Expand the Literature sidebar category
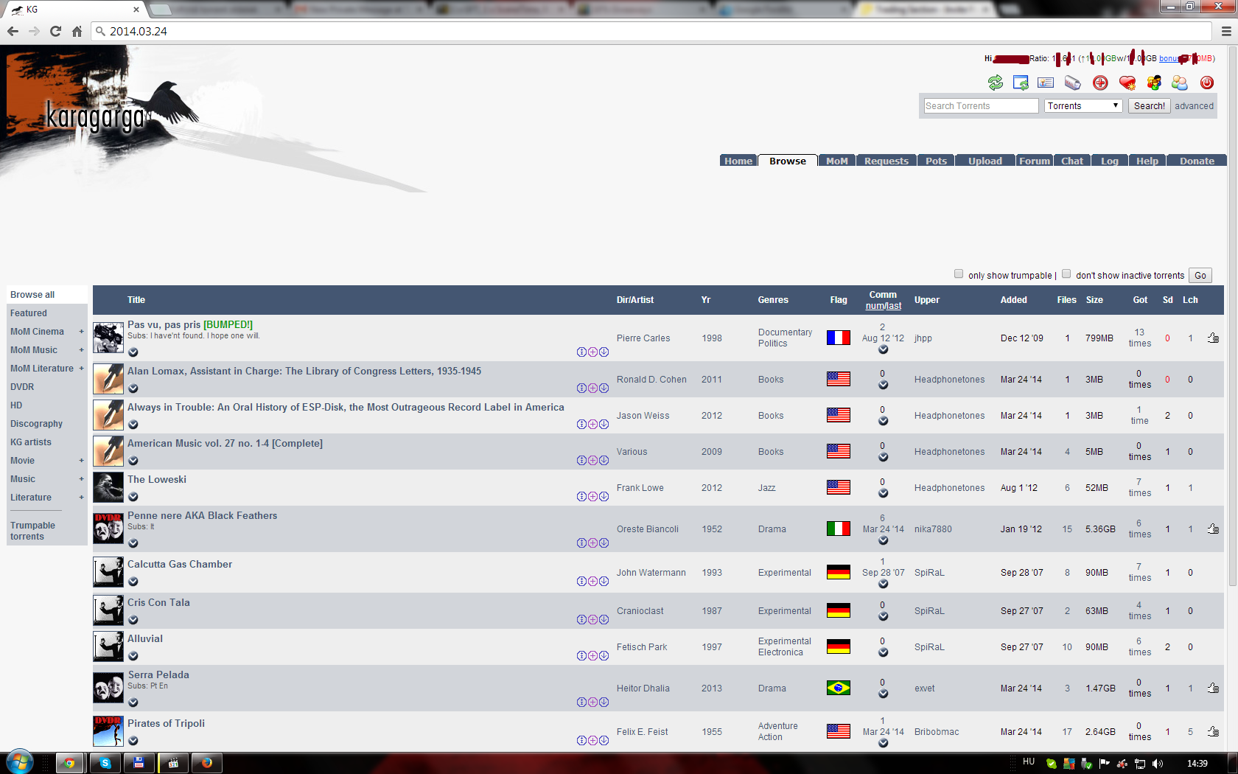The image size is (1238, 774). coord(82,498)
